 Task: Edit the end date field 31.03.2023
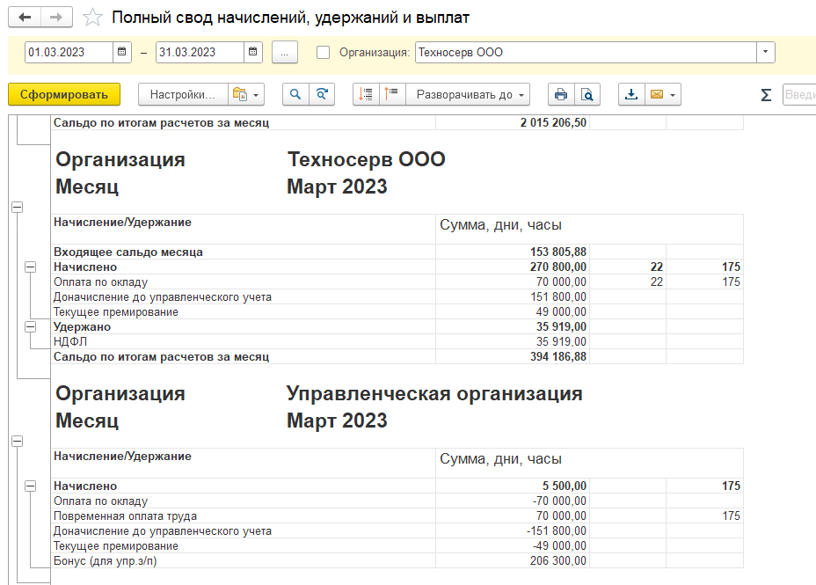coord(200,52)
